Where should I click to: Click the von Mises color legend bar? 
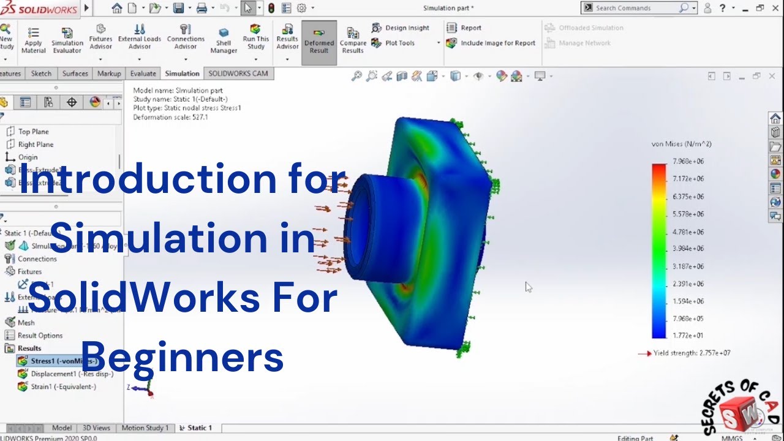click(x=659, y=251)
